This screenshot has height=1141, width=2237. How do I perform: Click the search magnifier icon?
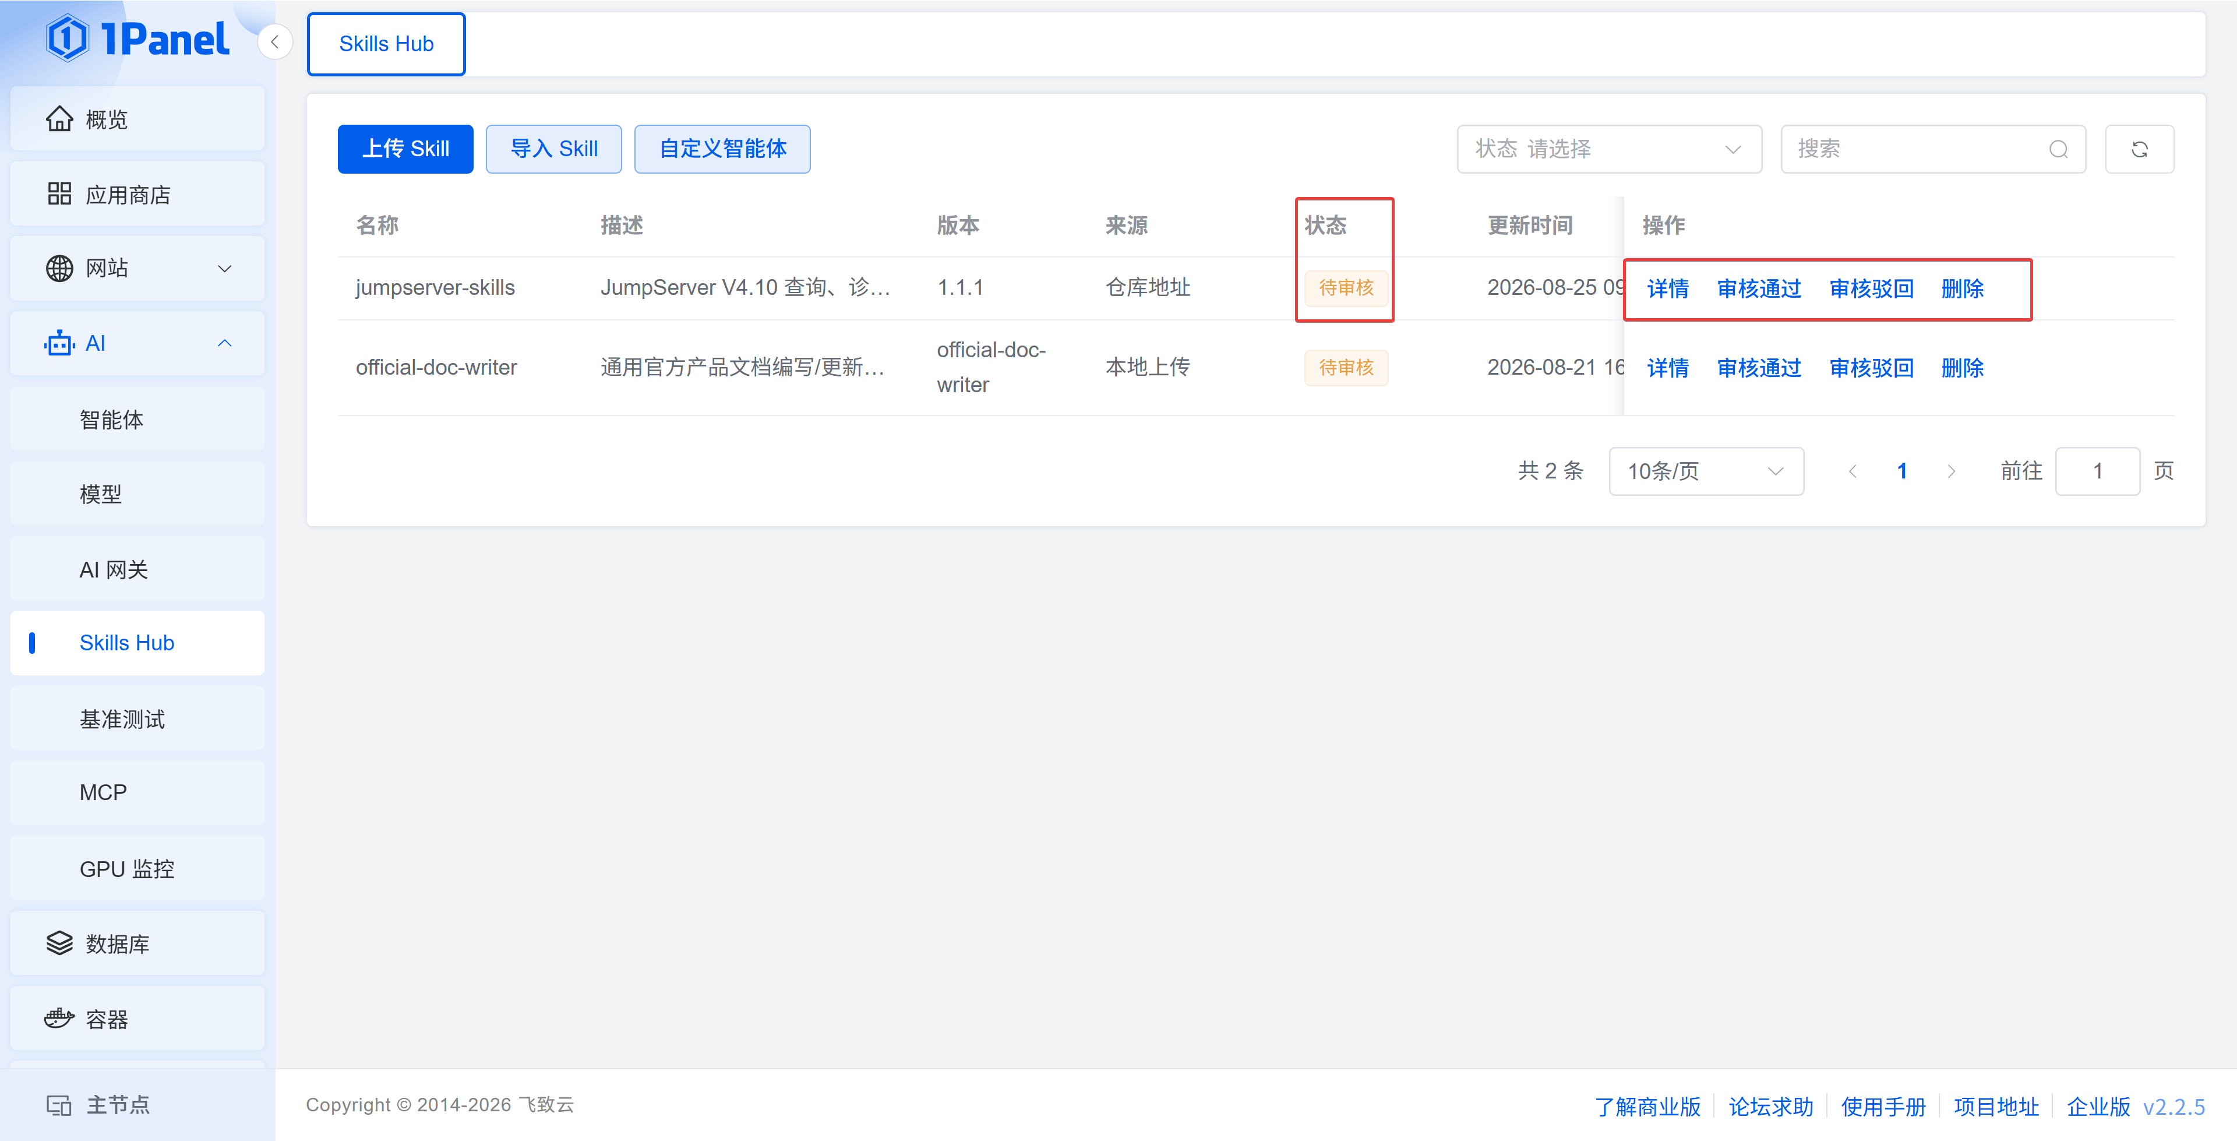pyautogui.click(x=2058, y=149)
